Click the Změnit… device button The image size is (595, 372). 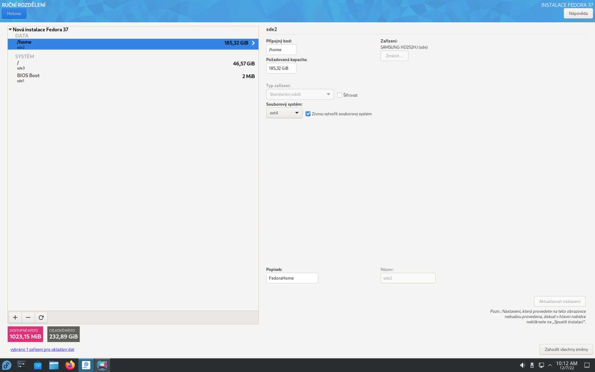point(394,56)
